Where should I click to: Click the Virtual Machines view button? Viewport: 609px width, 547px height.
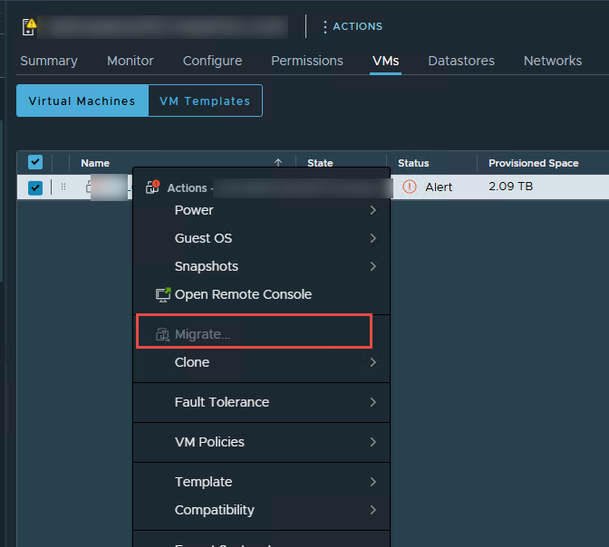point(82,101)
